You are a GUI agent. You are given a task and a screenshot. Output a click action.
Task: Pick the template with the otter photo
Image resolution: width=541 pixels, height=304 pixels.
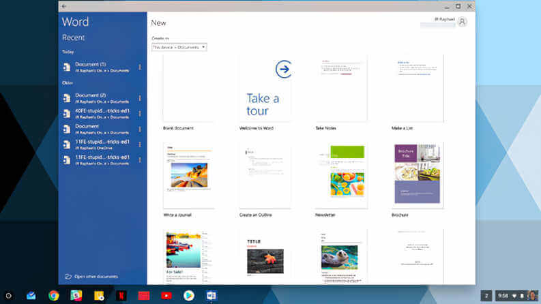[x=341, y=257]
